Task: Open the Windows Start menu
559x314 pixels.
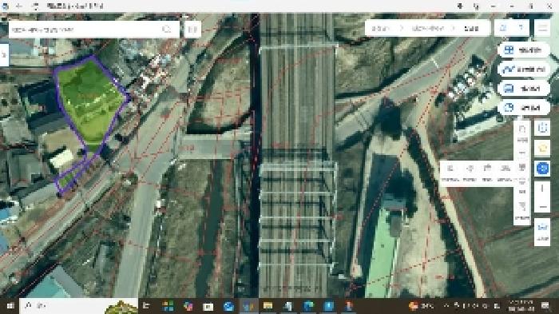Action: pyautogui.click(x=10, y=306)
